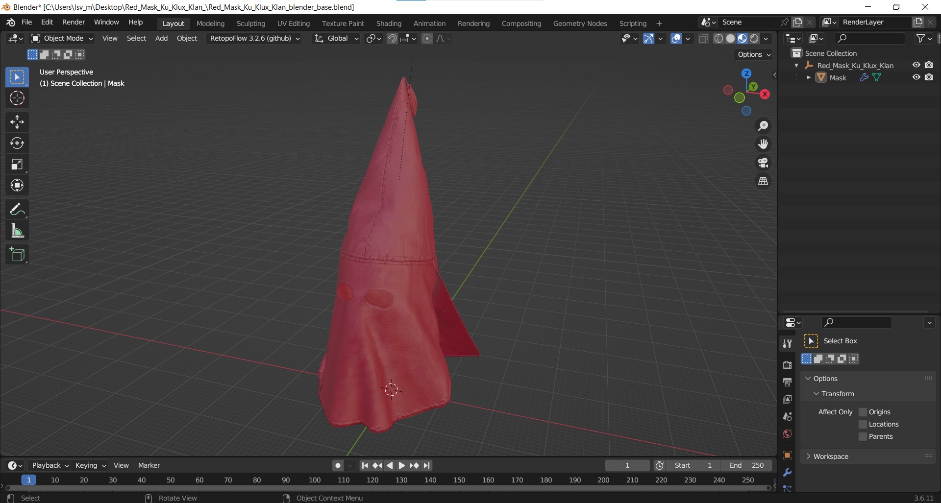Collapse Red_Mask_Ku_Klux_Klan collection
Screen dimensions: 941x503
(x=796, y=65)
